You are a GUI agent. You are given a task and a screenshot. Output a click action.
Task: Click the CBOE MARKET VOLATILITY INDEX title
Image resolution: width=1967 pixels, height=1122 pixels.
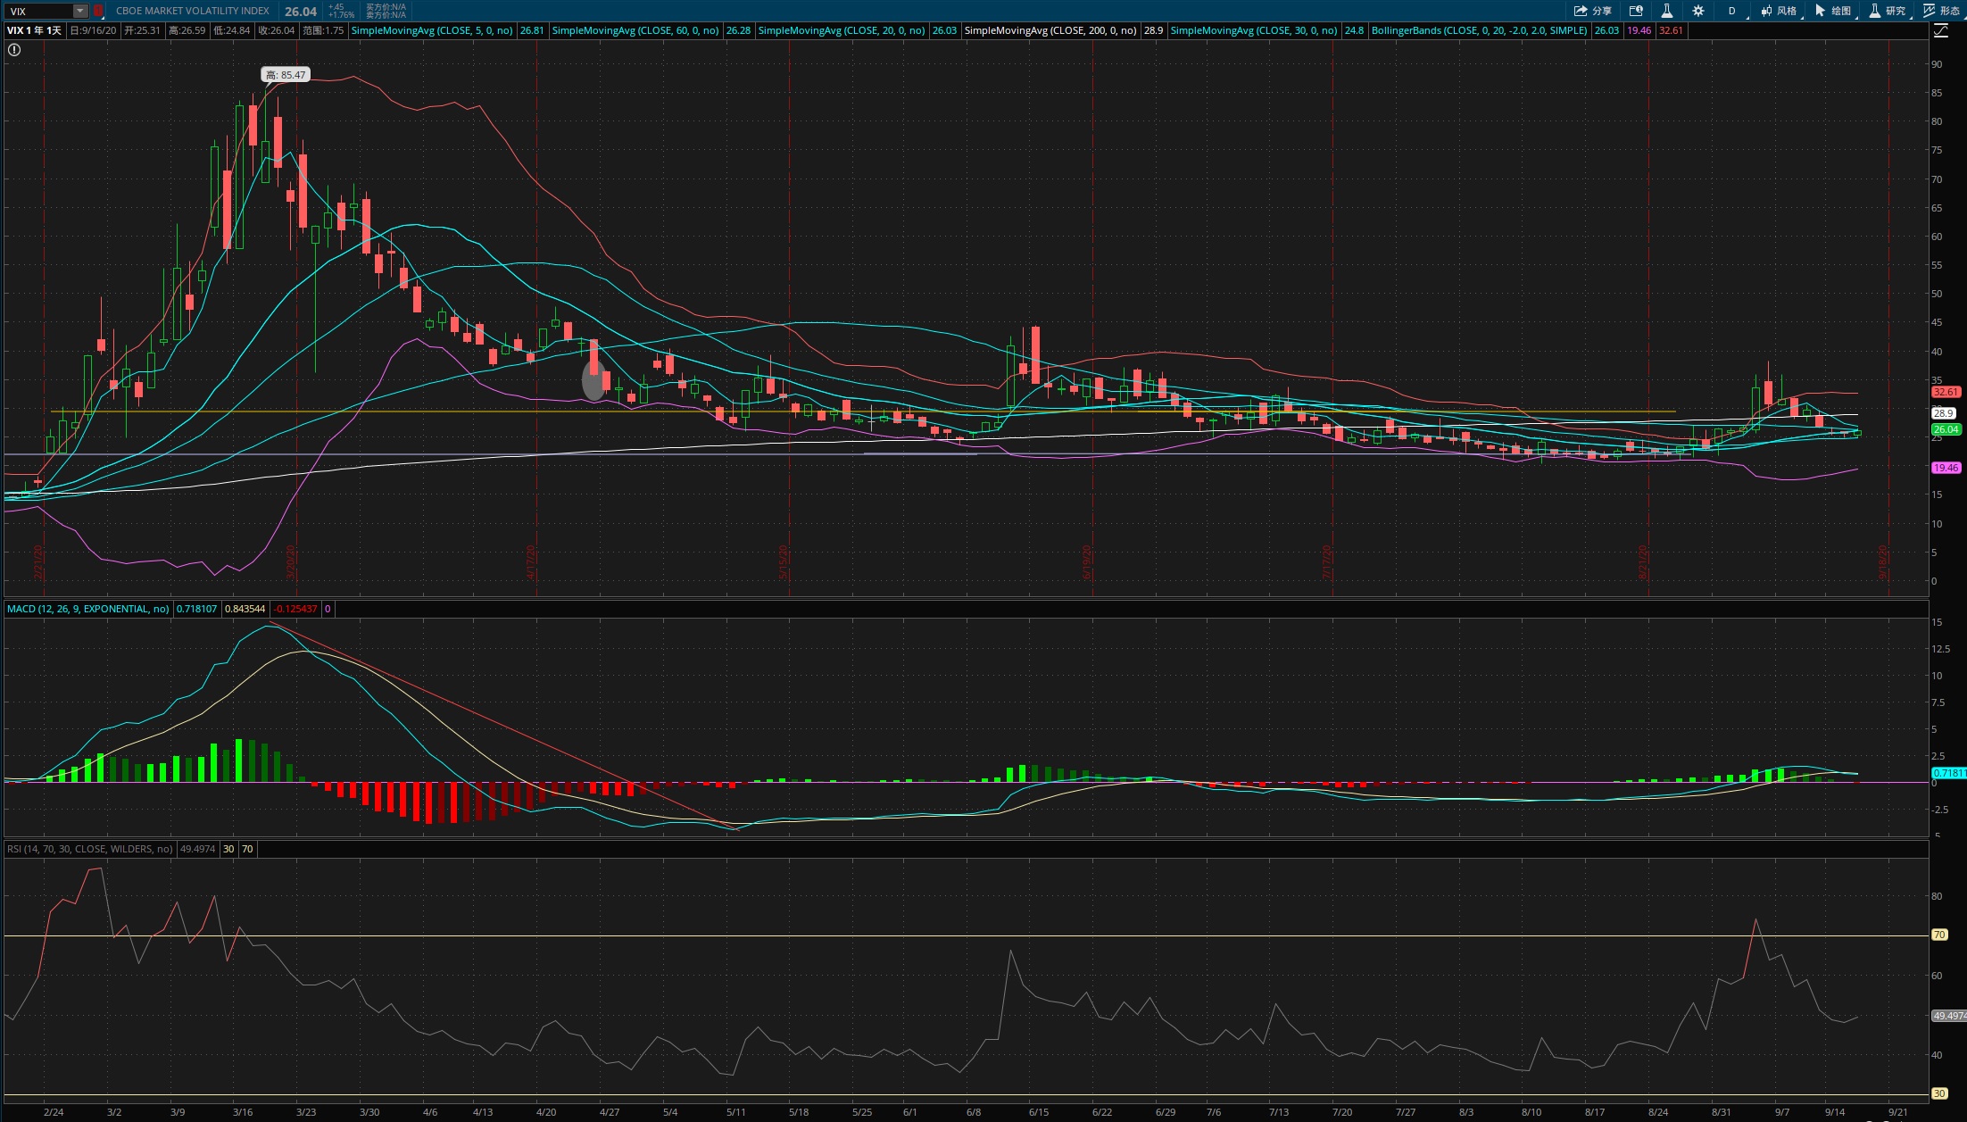(x=193, y=11)
